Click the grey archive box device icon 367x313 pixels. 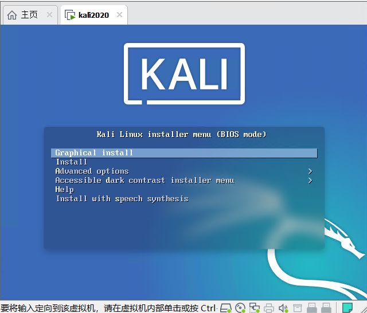tap(298, 308)
